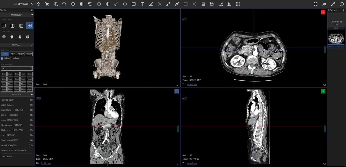Click the fullscreen expand arrows icon

point(333,4)
